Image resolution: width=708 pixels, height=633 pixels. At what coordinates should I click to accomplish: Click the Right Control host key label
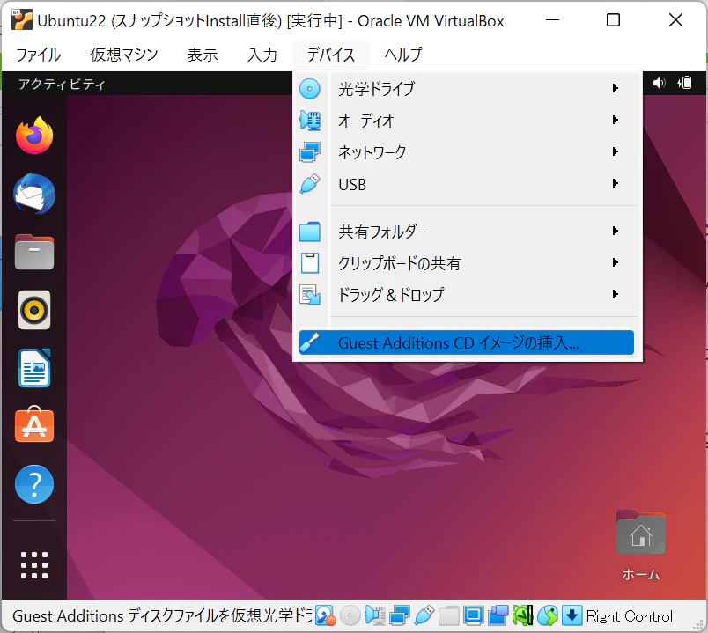630,616
